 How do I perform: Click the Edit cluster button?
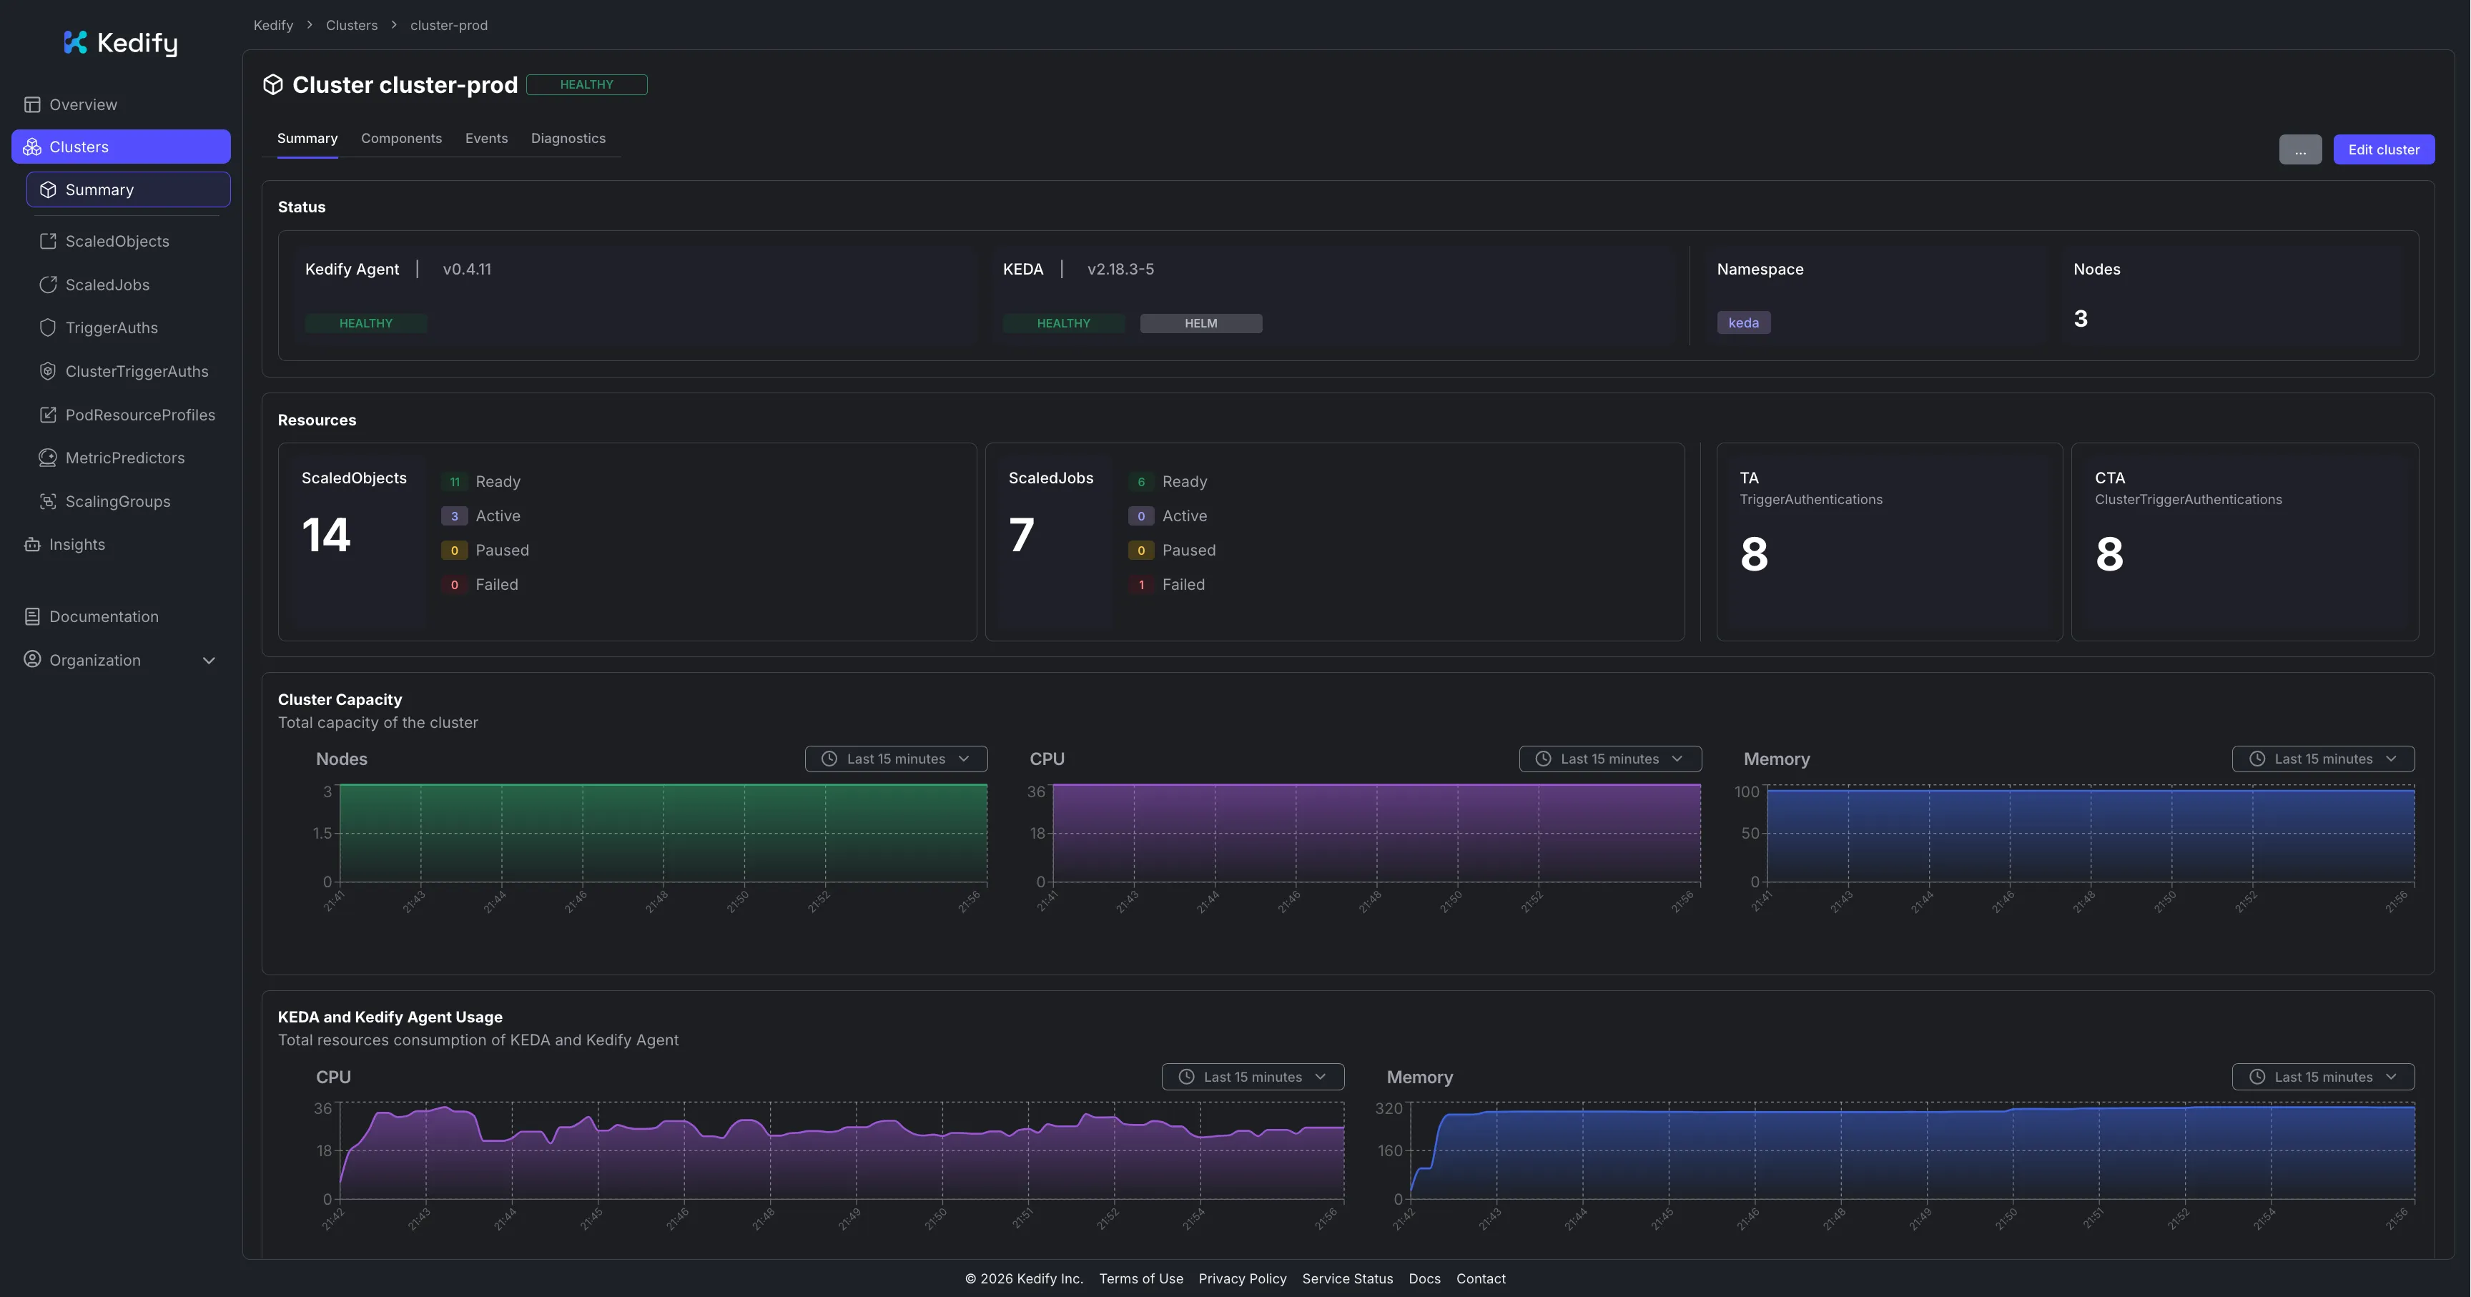pos(2384,149)
